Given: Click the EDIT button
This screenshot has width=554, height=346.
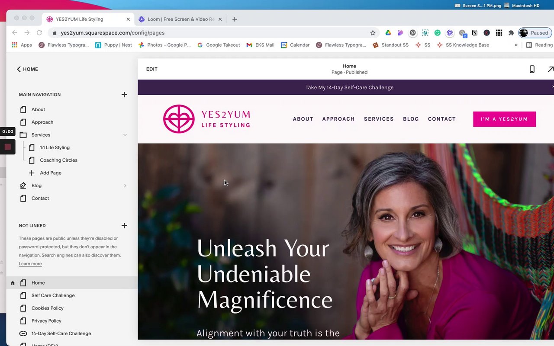Looking at the screenshot, I should [152, 69].
